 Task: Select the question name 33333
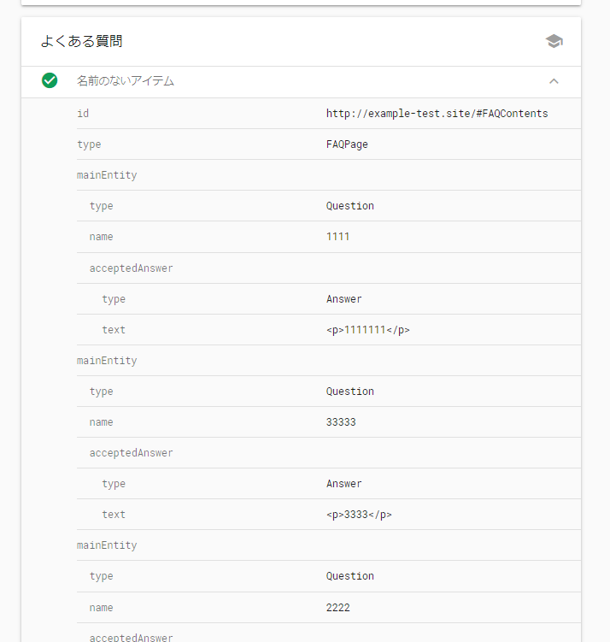click(341, 422)
